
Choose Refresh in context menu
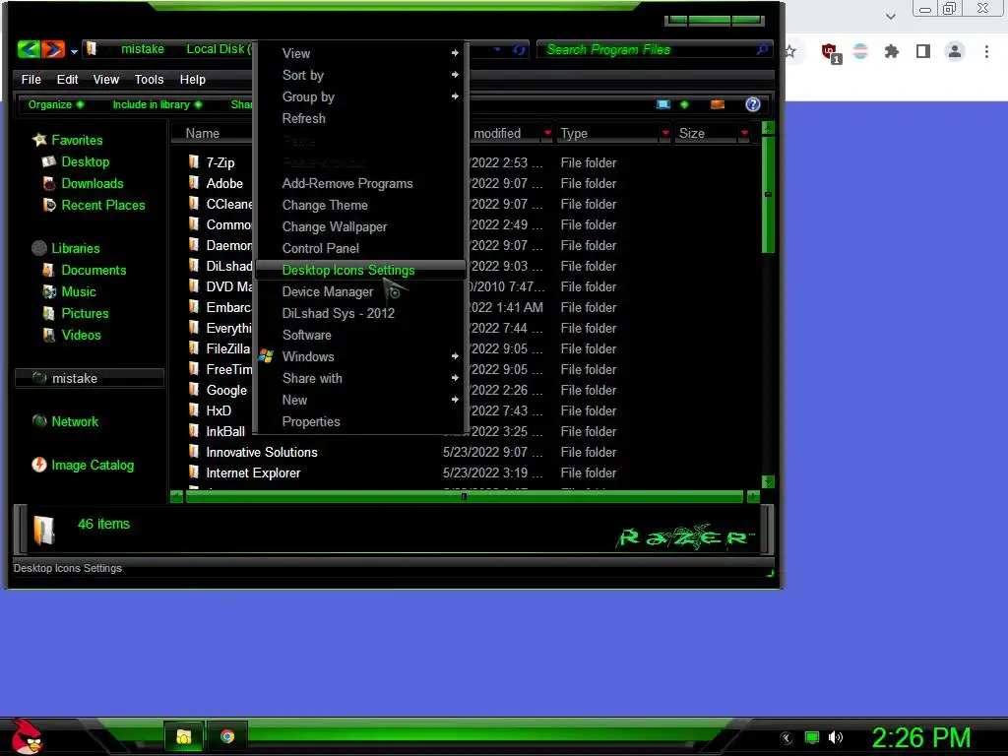click(x=360, y=118)
